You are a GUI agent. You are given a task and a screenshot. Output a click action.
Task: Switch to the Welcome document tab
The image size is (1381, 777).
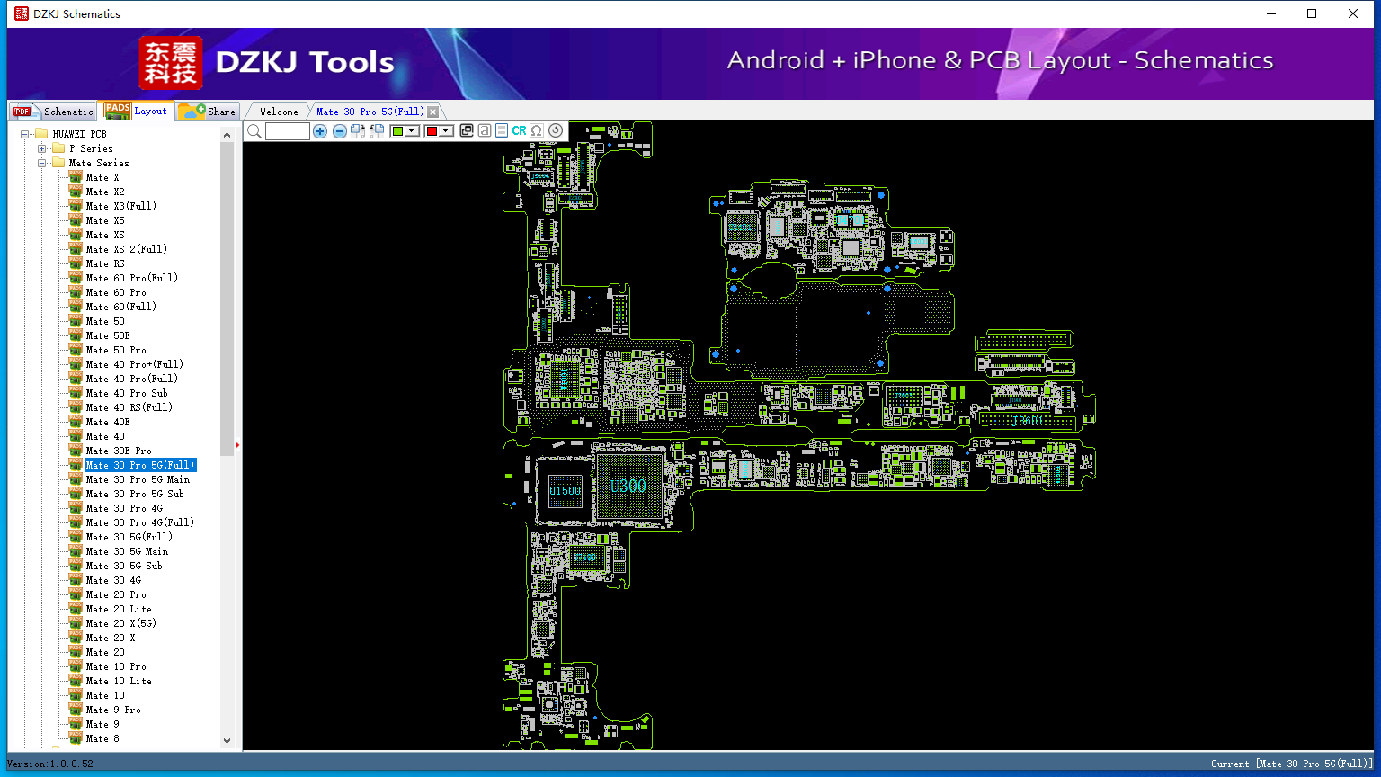pyautogui.click(x=279, y=112)
